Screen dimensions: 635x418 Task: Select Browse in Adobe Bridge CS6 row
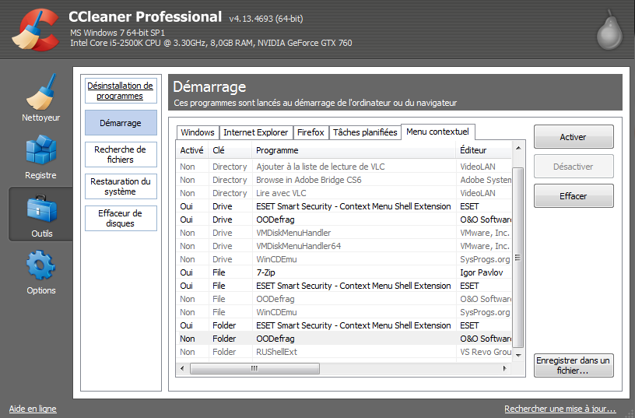344,180
